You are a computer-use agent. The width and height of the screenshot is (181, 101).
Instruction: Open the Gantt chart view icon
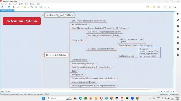(x=159, y=7)
